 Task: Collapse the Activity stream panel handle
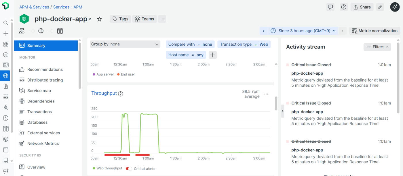(x=283, y=111)
